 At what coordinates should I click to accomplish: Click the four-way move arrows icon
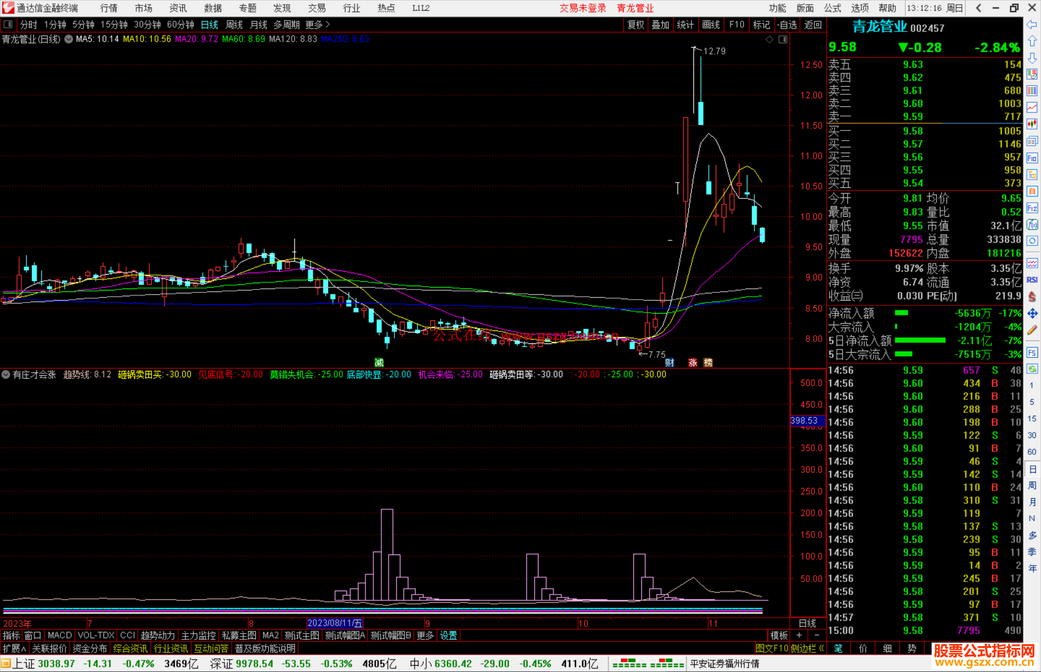[x=1032, y=314]
